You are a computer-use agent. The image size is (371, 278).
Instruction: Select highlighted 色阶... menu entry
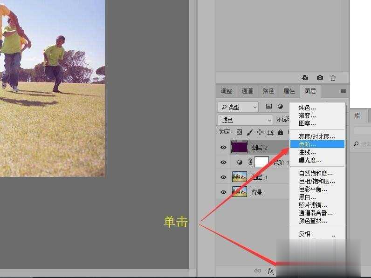[x=317, y=144]
